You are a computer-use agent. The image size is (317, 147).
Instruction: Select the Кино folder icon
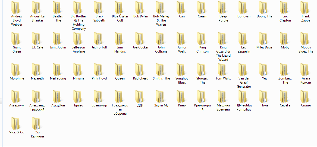pyautogui.click(x=181, y=96)
